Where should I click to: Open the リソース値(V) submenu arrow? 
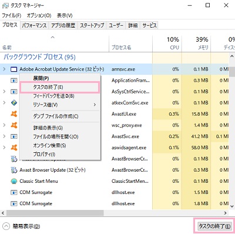point(95,105)
